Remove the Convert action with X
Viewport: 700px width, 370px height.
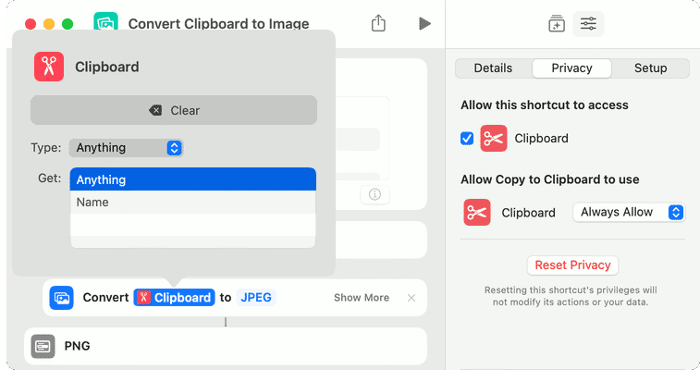tap(411, 298)
